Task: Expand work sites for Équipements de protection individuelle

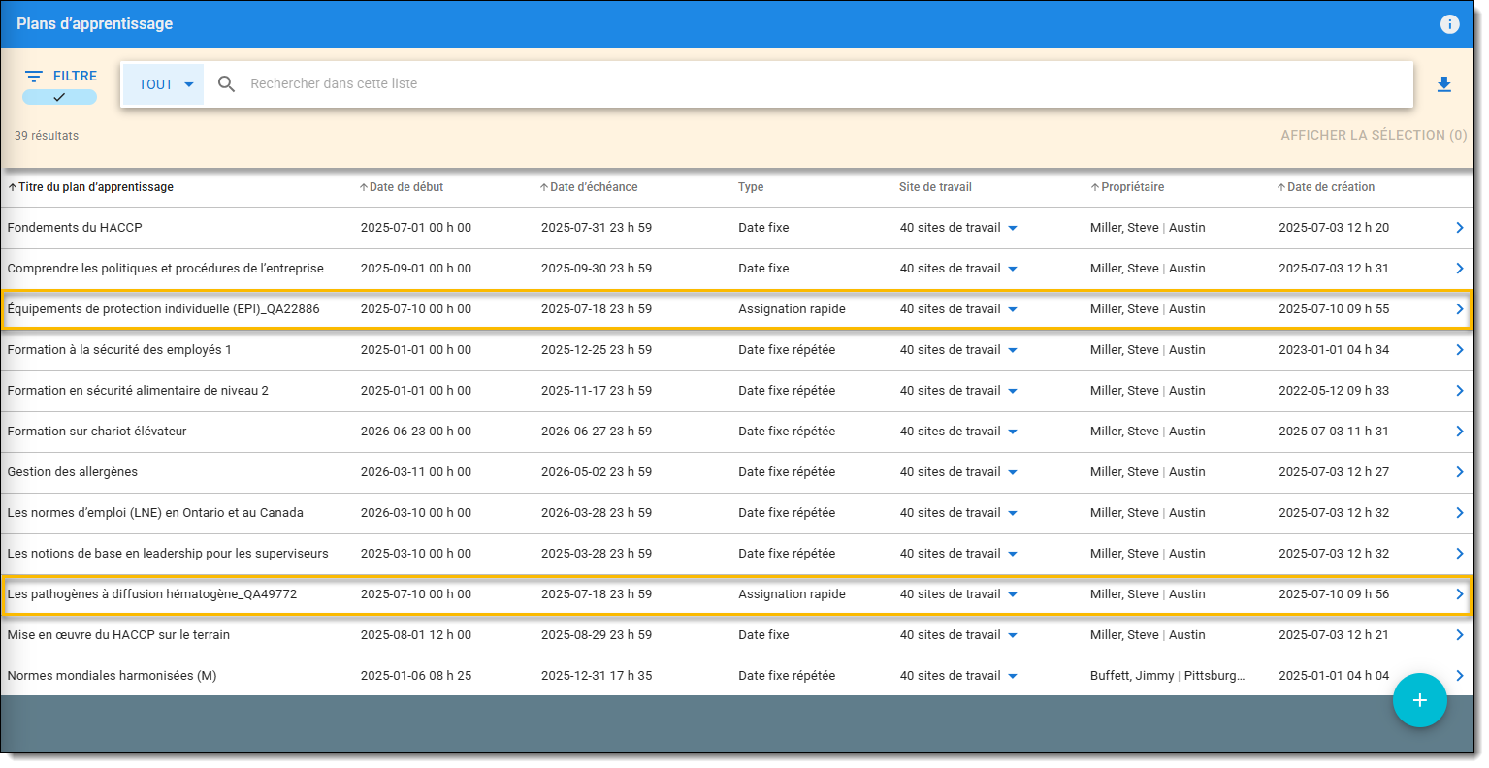Action: pyautogui.click(x=1012, y=309)
